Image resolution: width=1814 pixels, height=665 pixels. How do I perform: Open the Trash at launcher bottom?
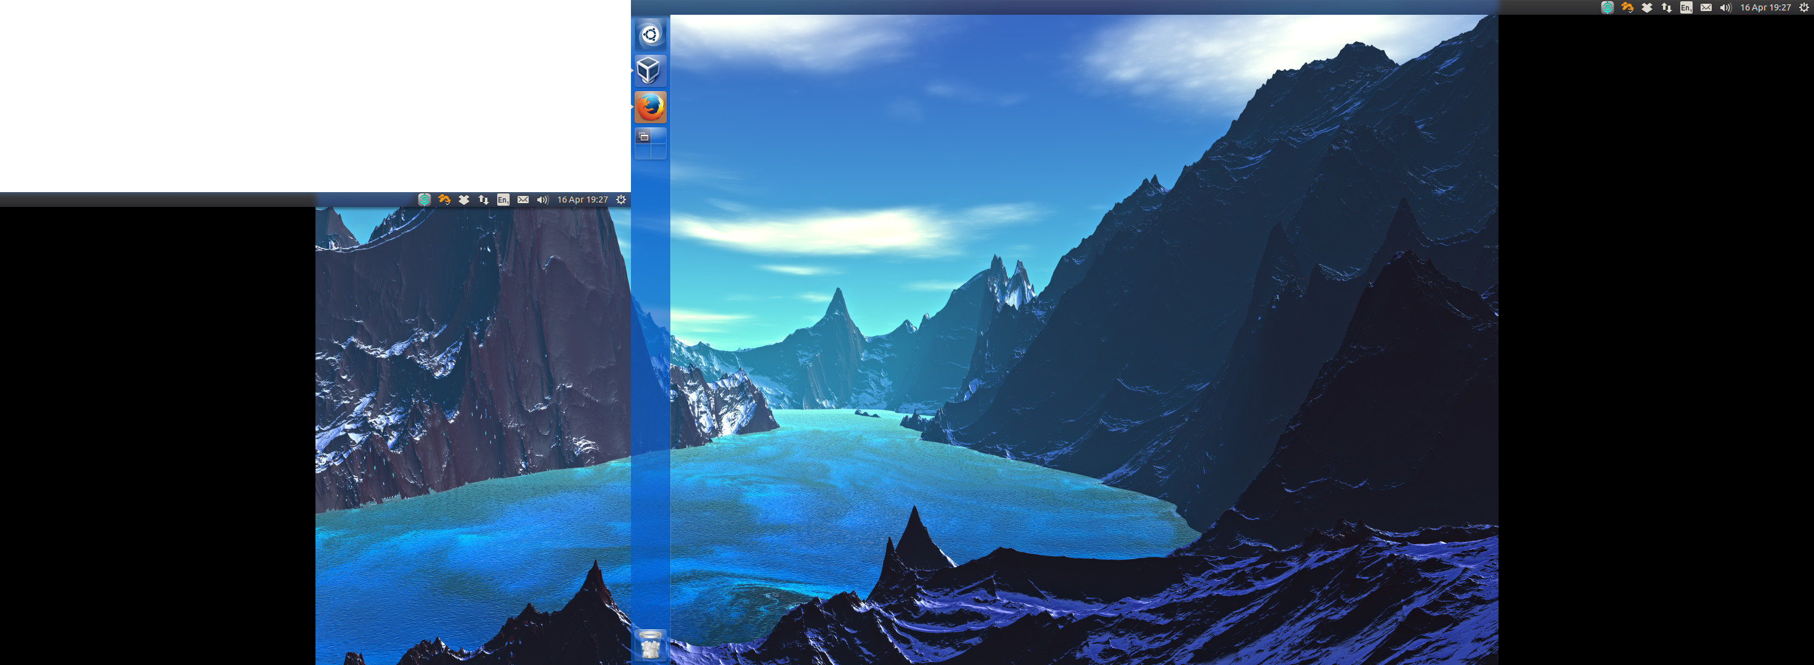point(650,645)
